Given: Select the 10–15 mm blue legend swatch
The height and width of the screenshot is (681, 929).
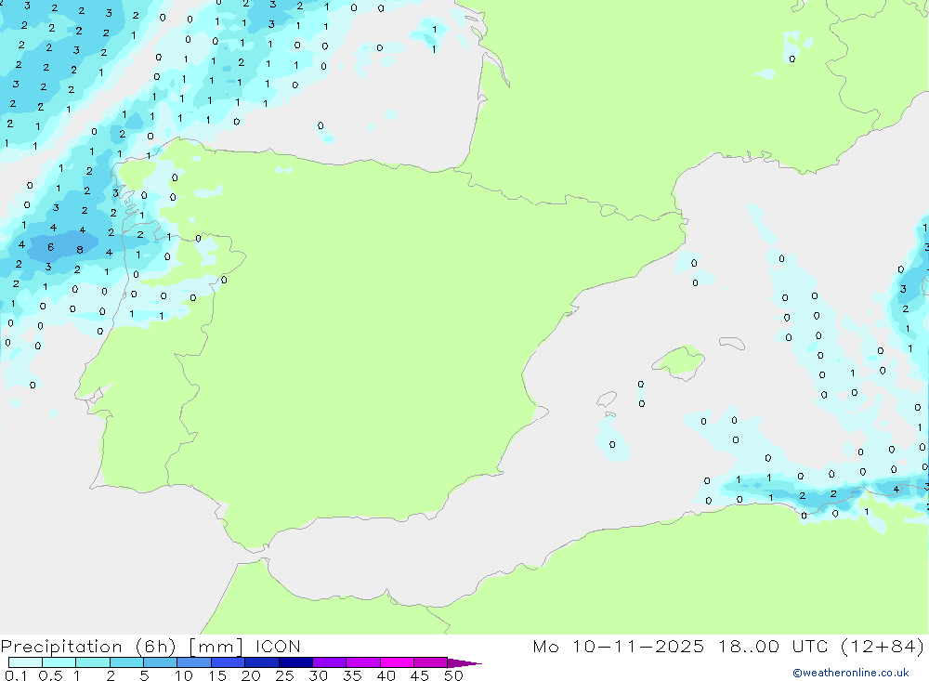Looking at the screenshot, I should coord(194,662).
